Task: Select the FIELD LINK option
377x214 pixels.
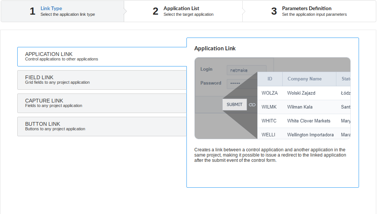Action: pyautogui.click(x=102, y=80)
